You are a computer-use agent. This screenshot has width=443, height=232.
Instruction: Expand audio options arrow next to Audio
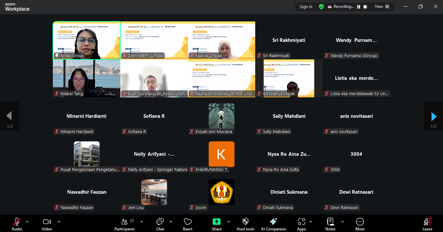point(27,222)
